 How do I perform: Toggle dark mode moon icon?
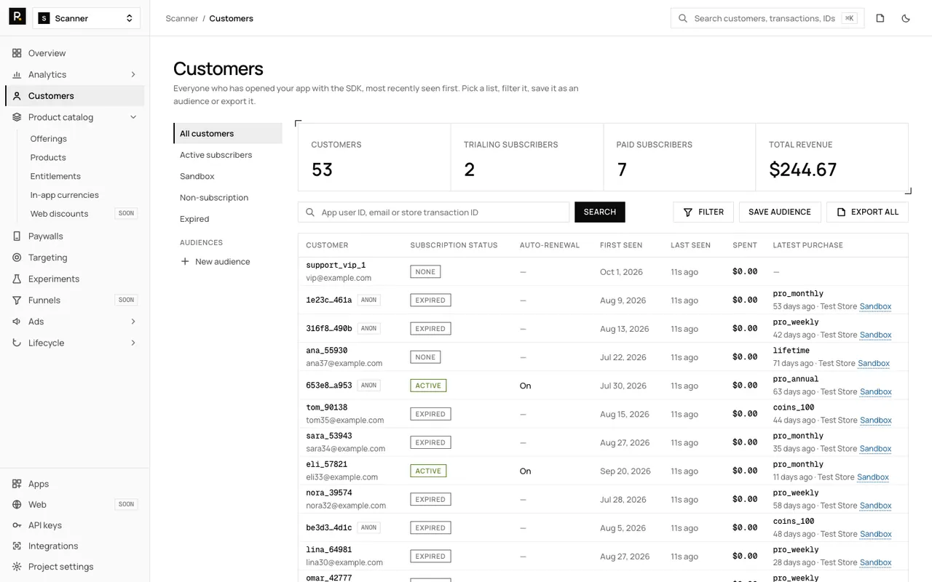906,18
